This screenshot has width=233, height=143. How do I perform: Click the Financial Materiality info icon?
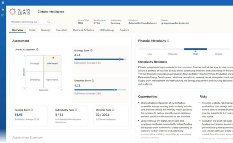pos(168,41)
